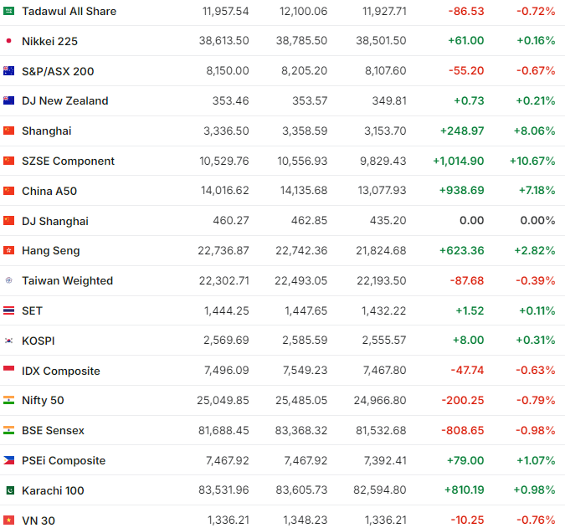Click the Pakistan flag next to Karachi 100
Screen dimensions: 565x528
tap(8, 490)
